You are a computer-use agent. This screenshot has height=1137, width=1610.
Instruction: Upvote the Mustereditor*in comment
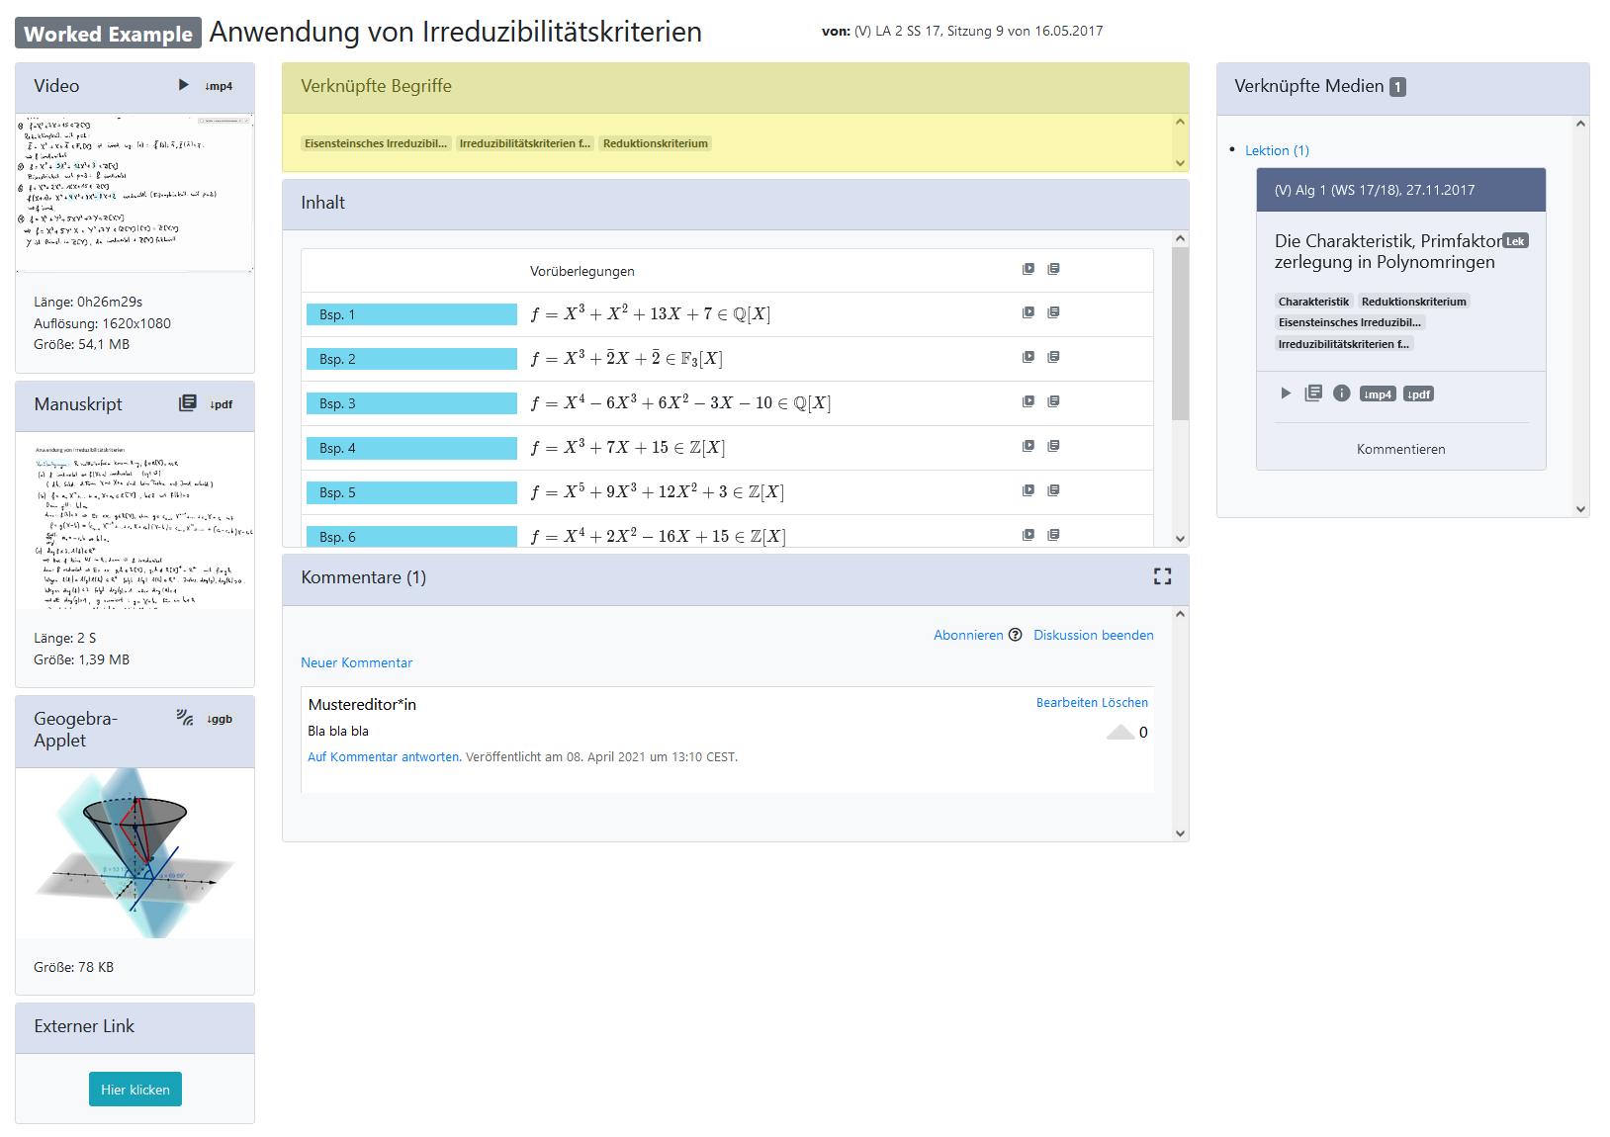[x=1120, y=732]
